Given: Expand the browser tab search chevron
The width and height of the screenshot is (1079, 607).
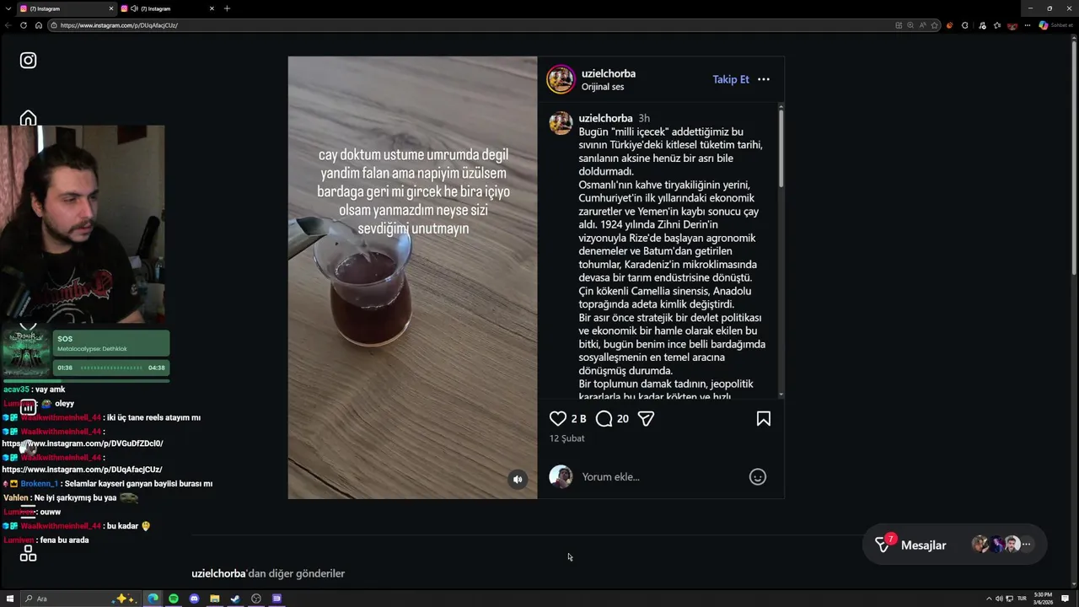Looking at the screenshot, I should tap(8, 8).
